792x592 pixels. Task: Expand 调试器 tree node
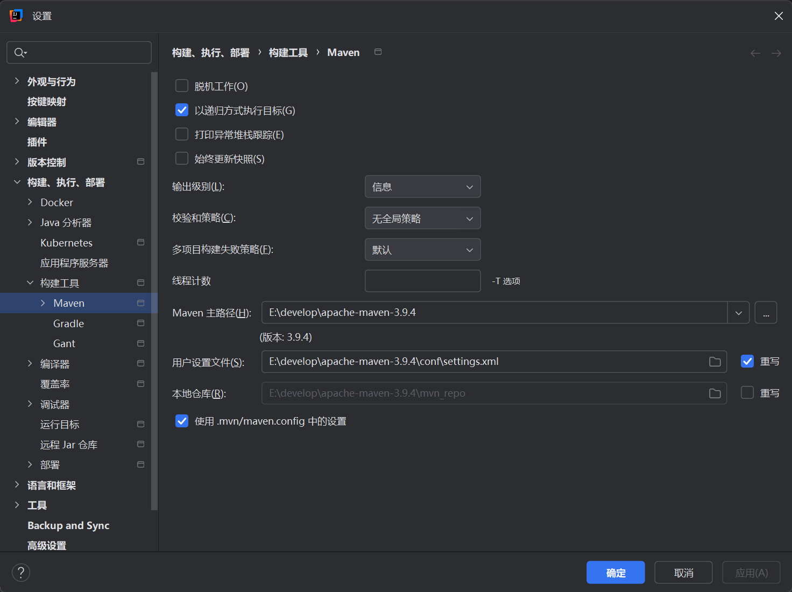point(30,404)
